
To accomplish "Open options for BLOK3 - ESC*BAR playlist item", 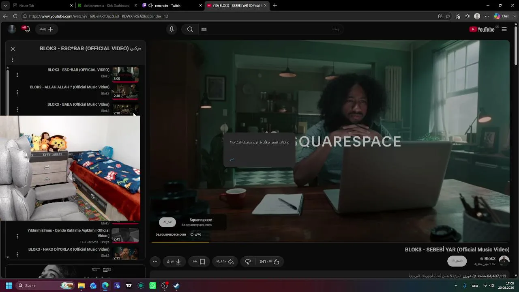I will [17, 75].
